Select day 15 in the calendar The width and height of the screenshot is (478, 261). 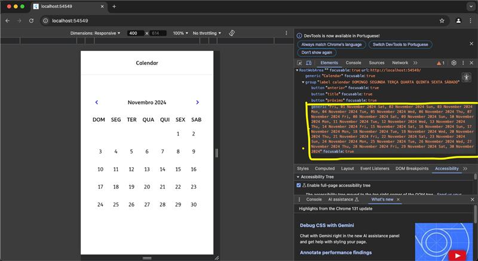178,170
